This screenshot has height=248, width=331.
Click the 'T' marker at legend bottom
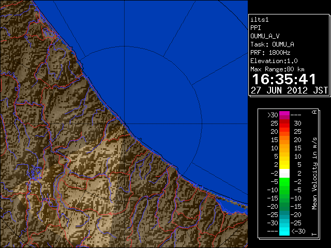314,234
